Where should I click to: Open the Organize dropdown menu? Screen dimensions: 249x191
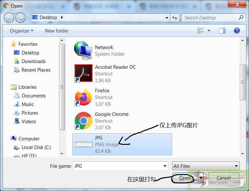(x=21, y=31)
